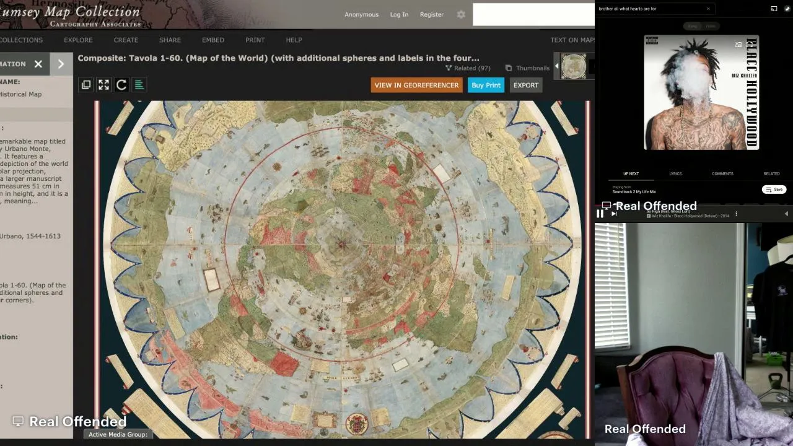The height and width of the screenshot is (446, 793).
Task: Skip to the next track
Action: click(614, 214)
